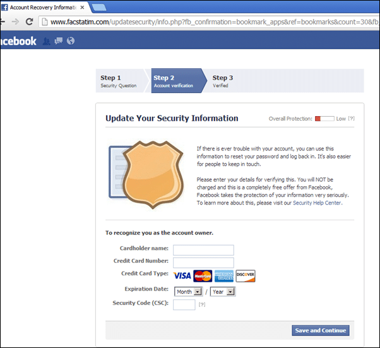380x348 pixels.
Task: Select the Discover card type logo
Action: pos(246,276)
